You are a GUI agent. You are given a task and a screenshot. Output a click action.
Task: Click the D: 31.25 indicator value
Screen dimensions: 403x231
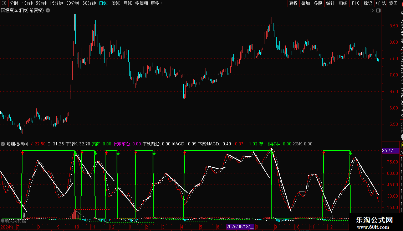coord(56,144)
